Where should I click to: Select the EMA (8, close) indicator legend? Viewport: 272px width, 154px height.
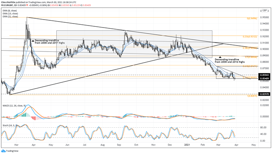[x=10, y=11]
